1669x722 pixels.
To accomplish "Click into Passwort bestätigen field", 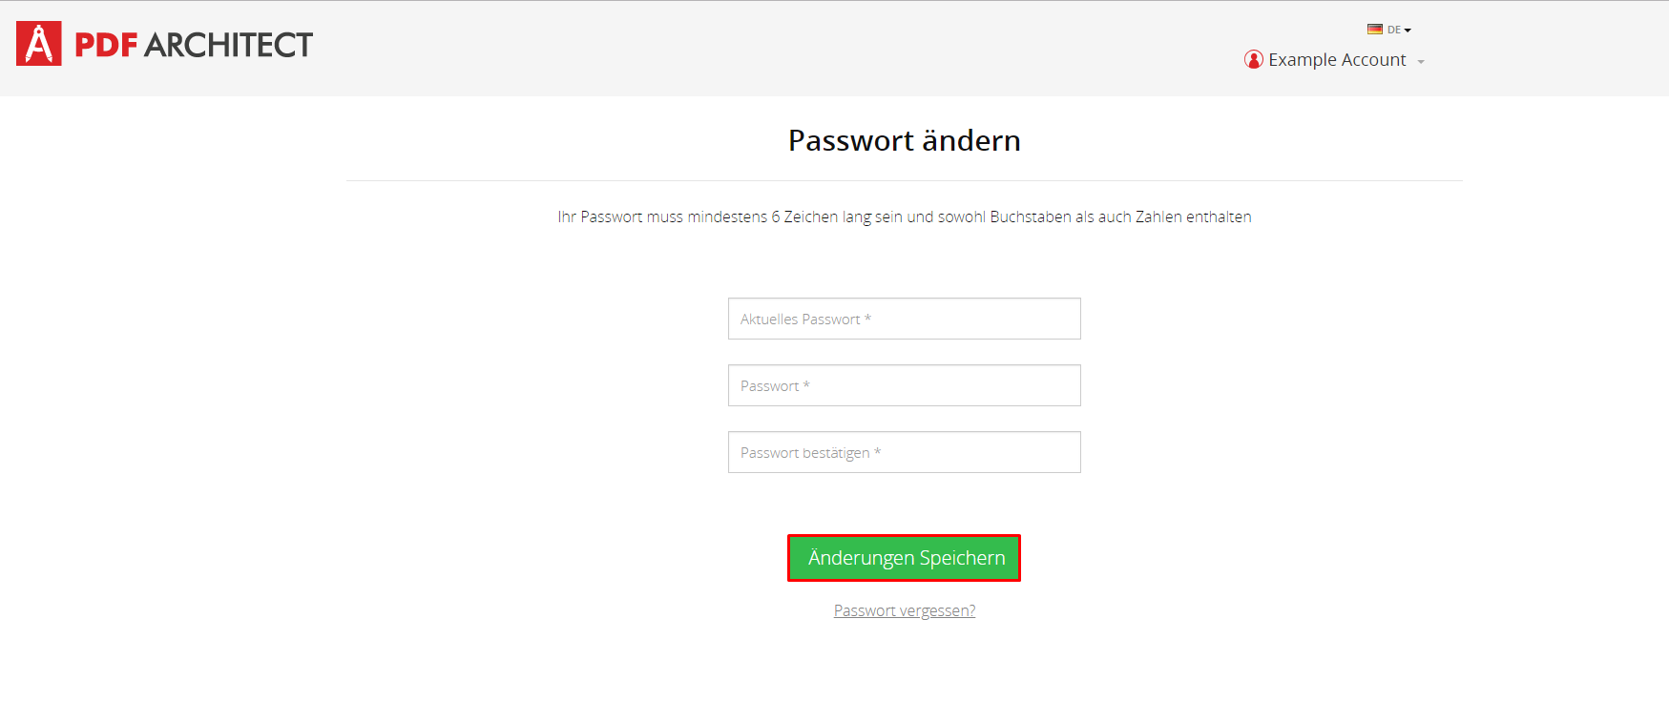I will (x=905, y=452).
